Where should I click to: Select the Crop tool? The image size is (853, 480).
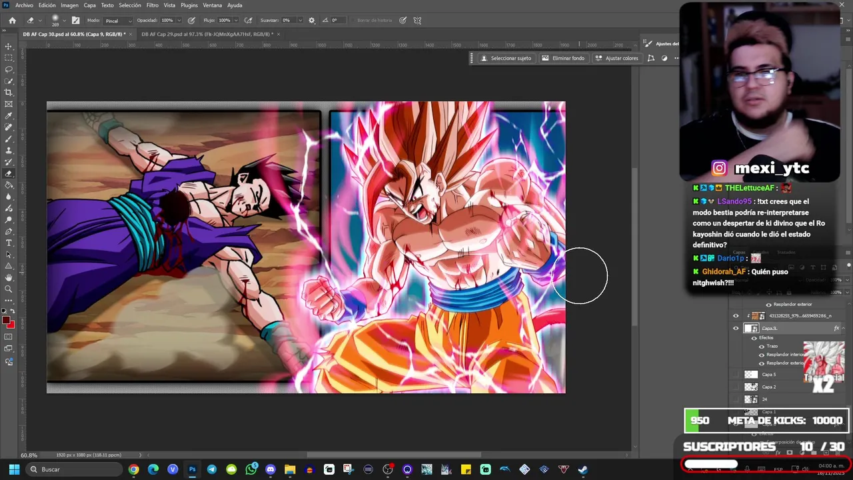pos(9,93)
